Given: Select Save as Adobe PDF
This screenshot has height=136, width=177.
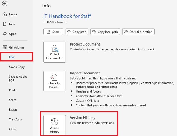Looking at the screenshot, I should (18, 78).
